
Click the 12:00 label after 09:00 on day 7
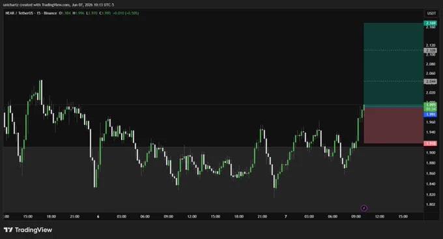(x=379, y=216)
